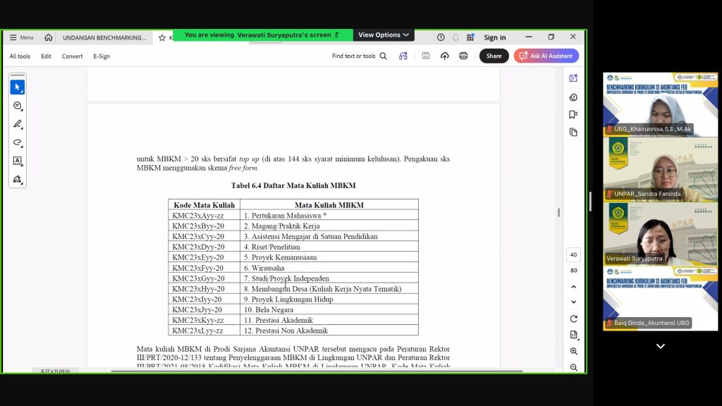Pick the highlighter pen tool
Screen dimensions: 722x406
(18, 124)
